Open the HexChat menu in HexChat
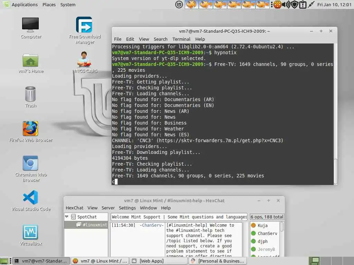The image size is (354, 265). coord(75,208)
